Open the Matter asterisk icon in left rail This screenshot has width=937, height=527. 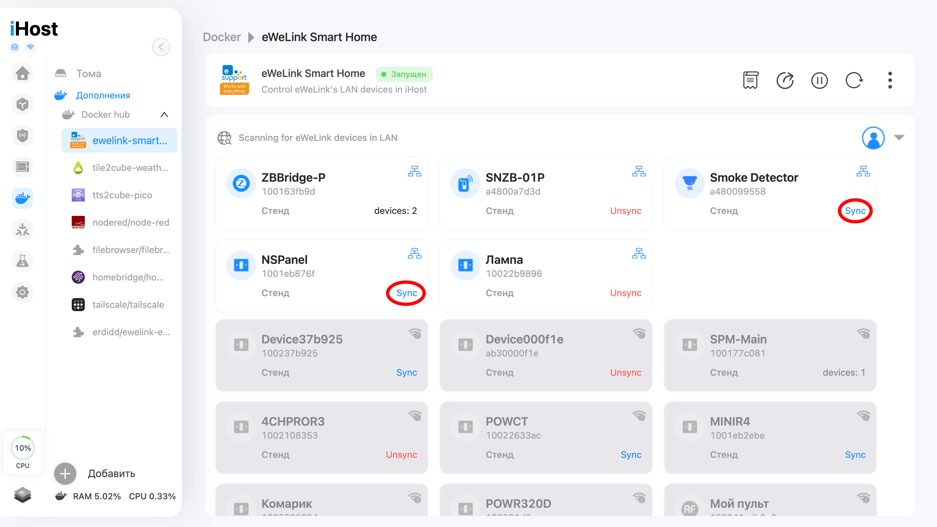click(22, 230)
